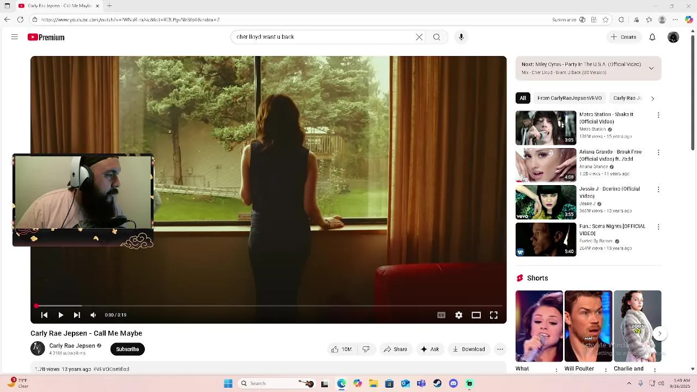Show more Shorts with the right arrow
This screenshot has width=697, height=392.
(659, 334)
